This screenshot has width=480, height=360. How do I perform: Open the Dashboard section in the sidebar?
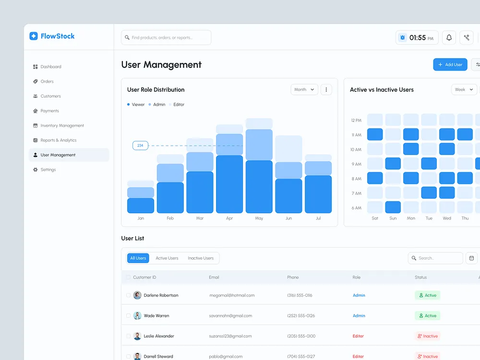tap(51, 66)
